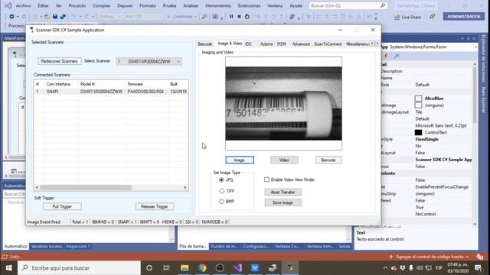Click the wrench icon in Properties panel

[397, 56]
